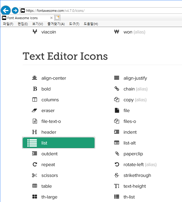
Task: Click the won currency symbol icon
Action: (117, 32)
